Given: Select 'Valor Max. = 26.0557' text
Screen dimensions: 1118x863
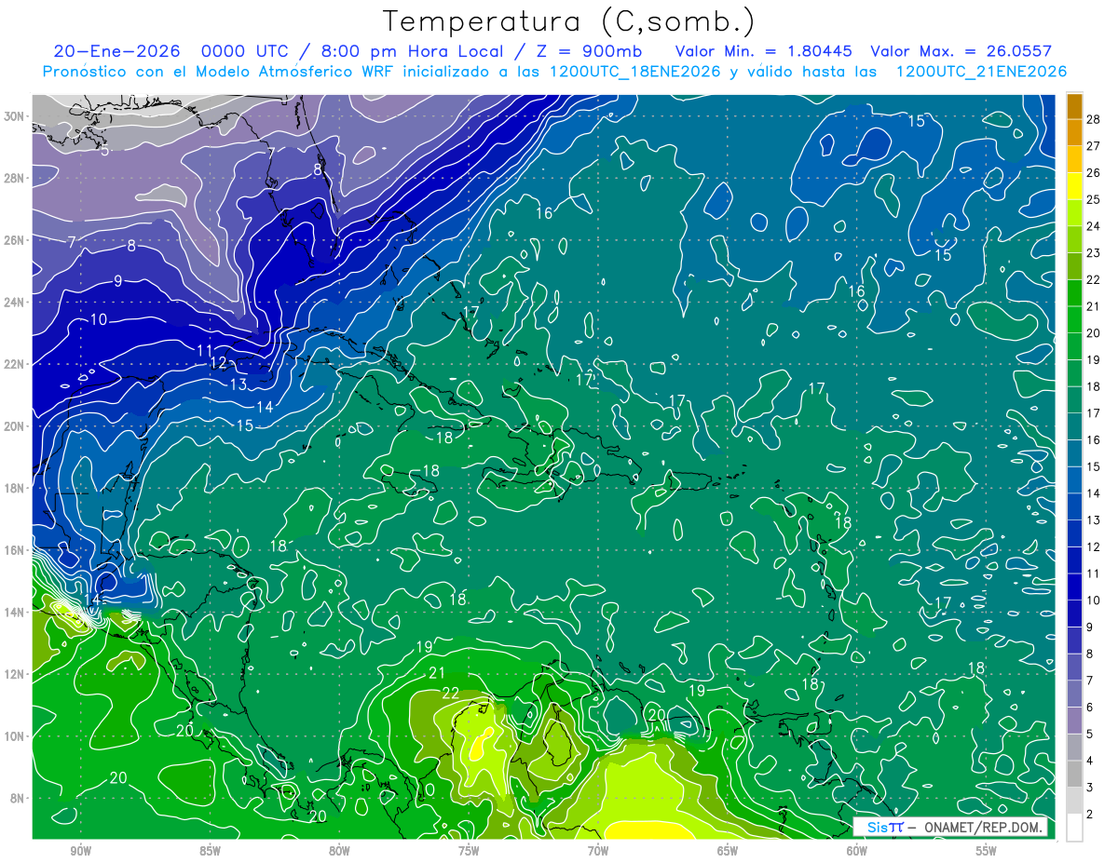Looking at the screenshot, I should pyautogui.click(x=961, y=51).
